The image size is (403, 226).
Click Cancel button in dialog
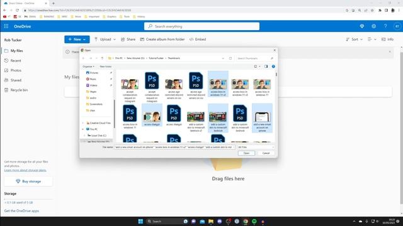(x=266, y=153)
